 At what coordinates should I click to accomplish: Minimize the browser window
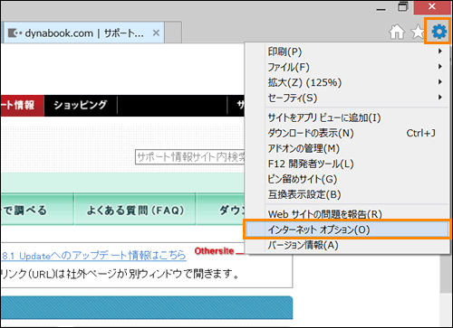[x=381, y=9]
